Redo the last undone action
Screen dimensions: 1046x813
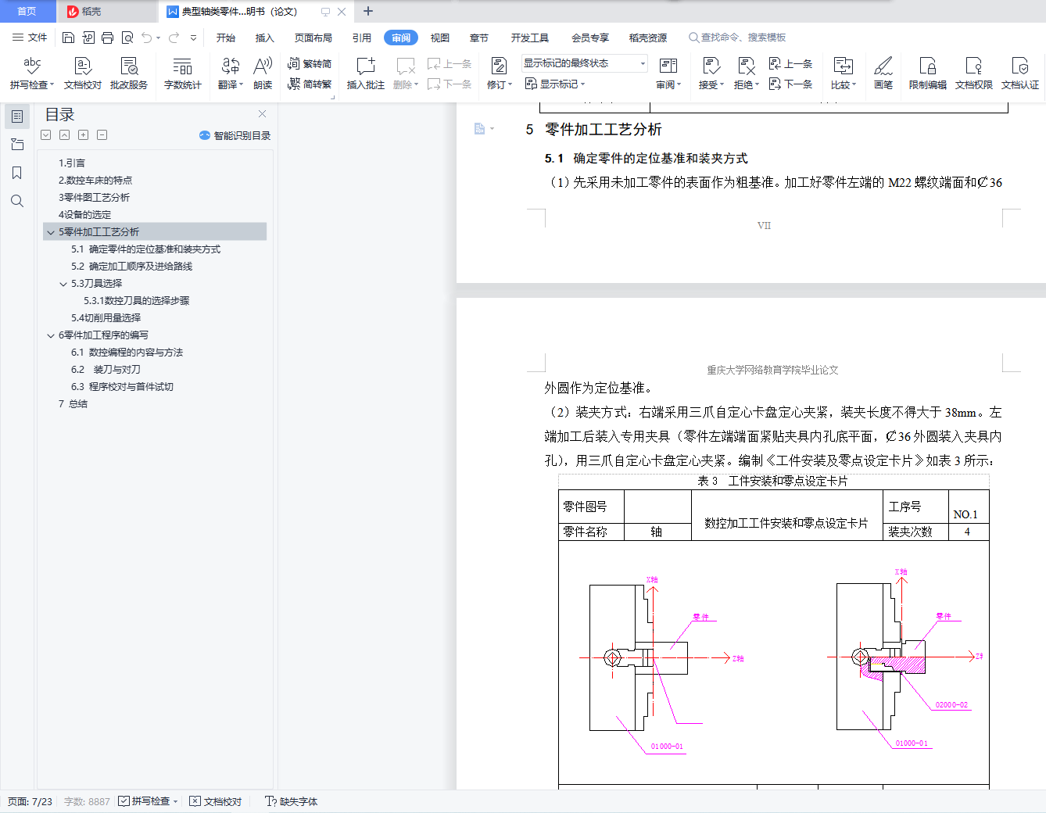(x=174, y=38)
